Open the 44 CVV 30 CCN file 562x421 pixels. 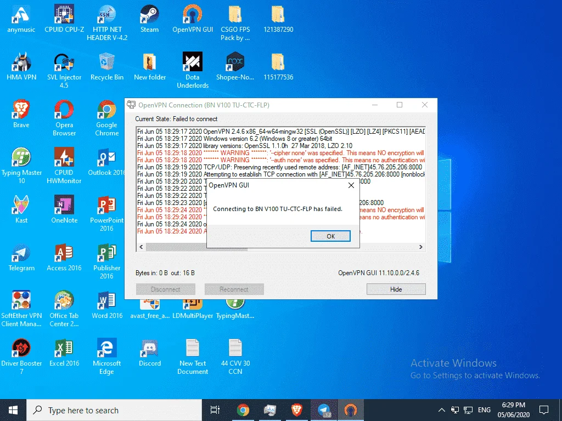(x=235, y=356)
